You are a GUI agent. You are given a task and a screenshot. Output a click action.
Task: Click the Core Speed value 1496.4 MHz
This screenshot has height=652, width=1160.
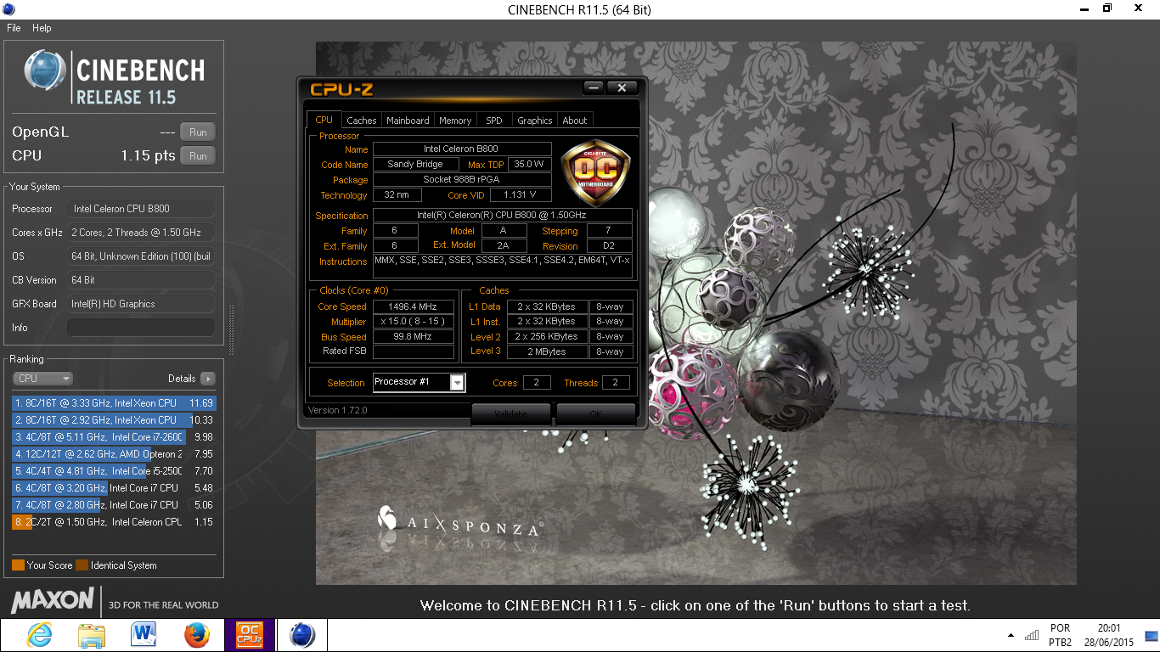[x=414, y=307]
